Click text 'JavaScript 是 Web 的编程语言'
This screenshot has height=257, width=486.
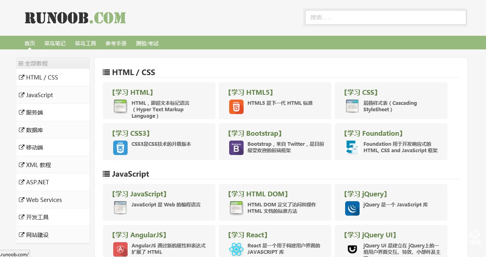(166, 205)
